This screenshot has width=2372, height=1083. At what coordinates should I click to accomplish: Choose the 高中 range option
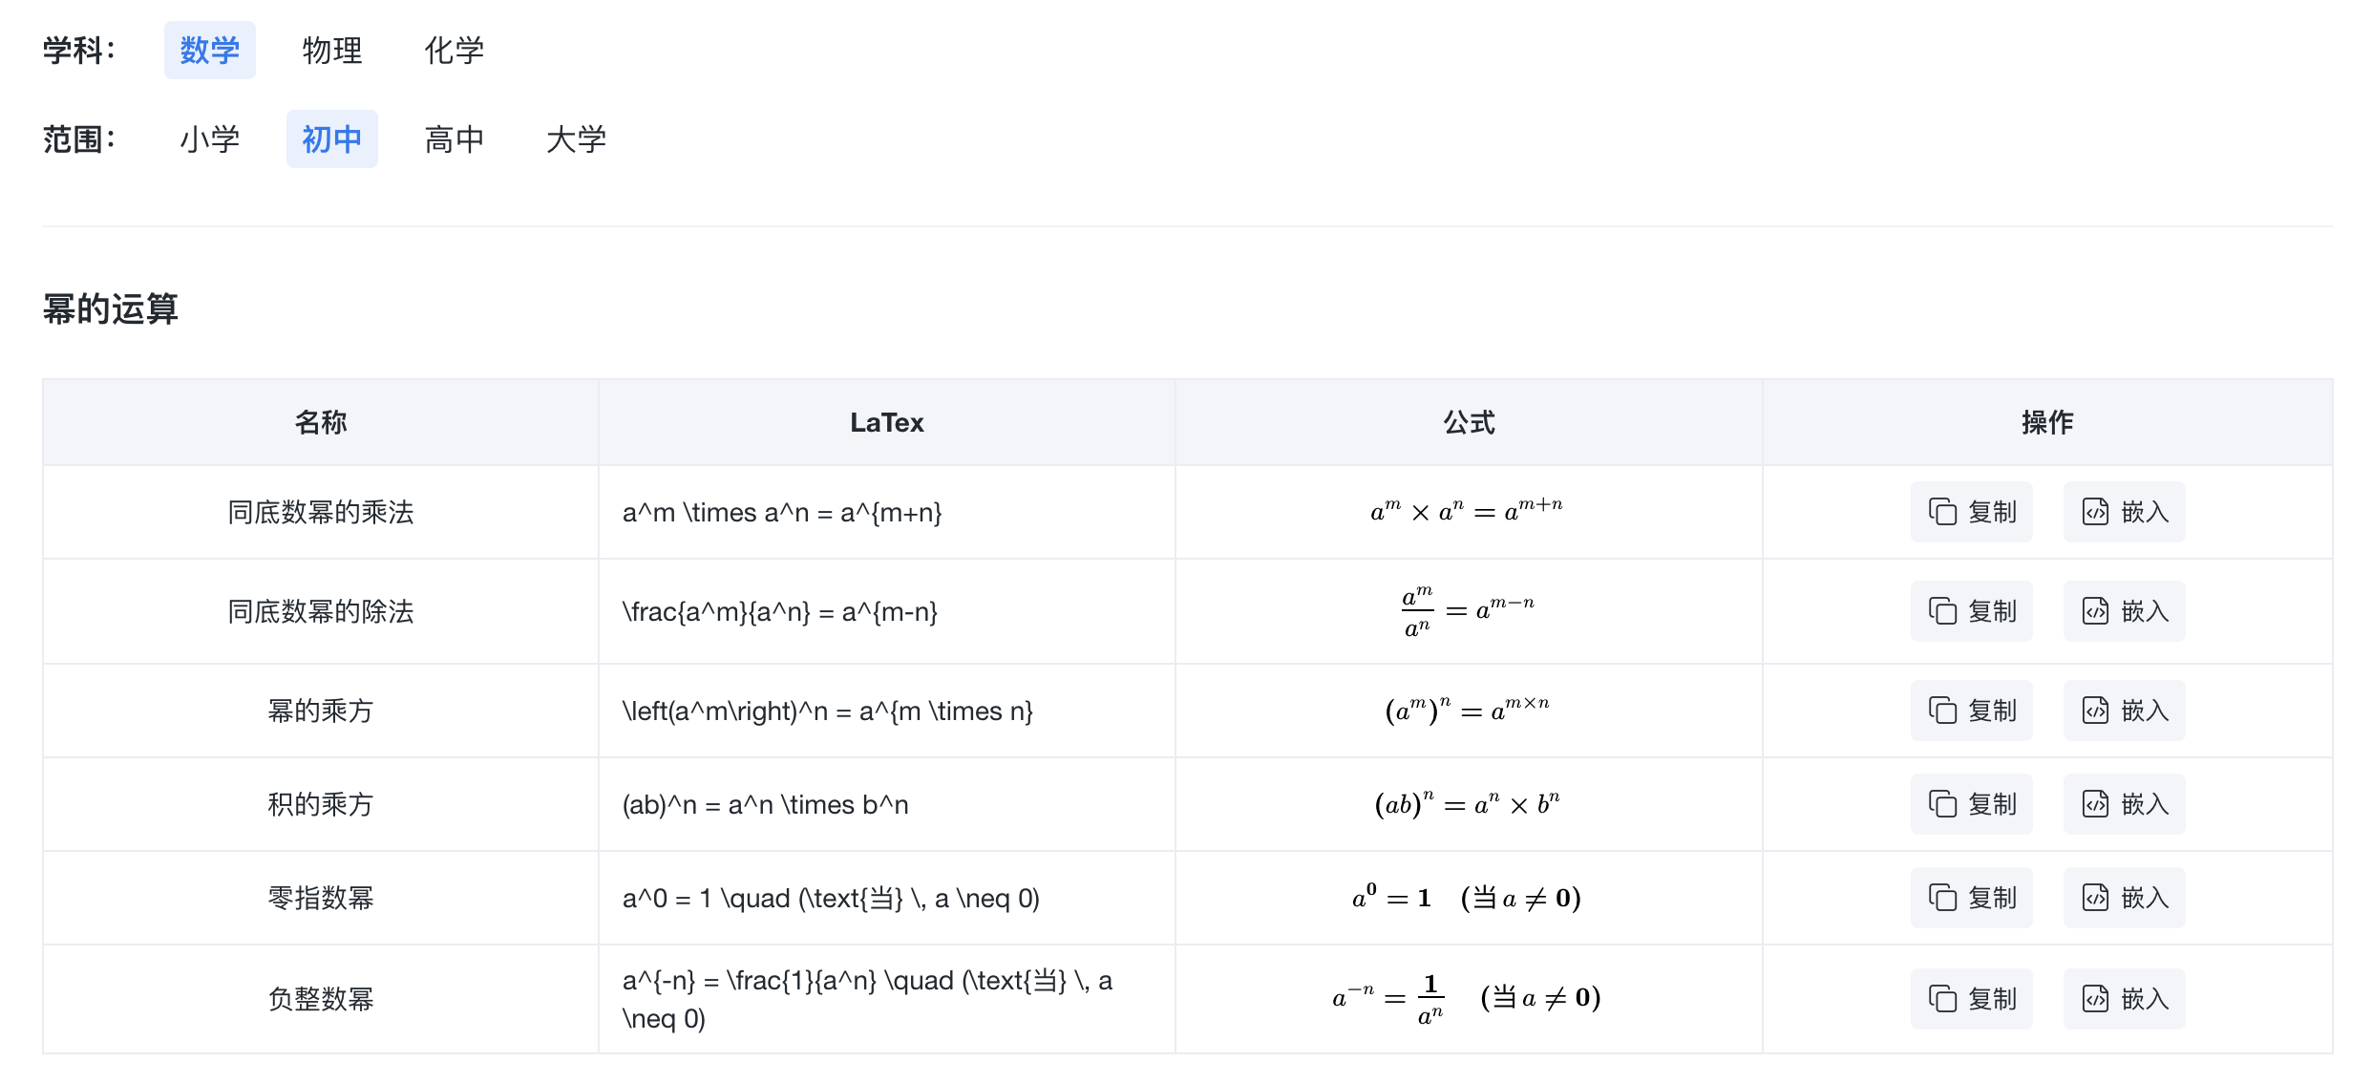pos(454,139)
